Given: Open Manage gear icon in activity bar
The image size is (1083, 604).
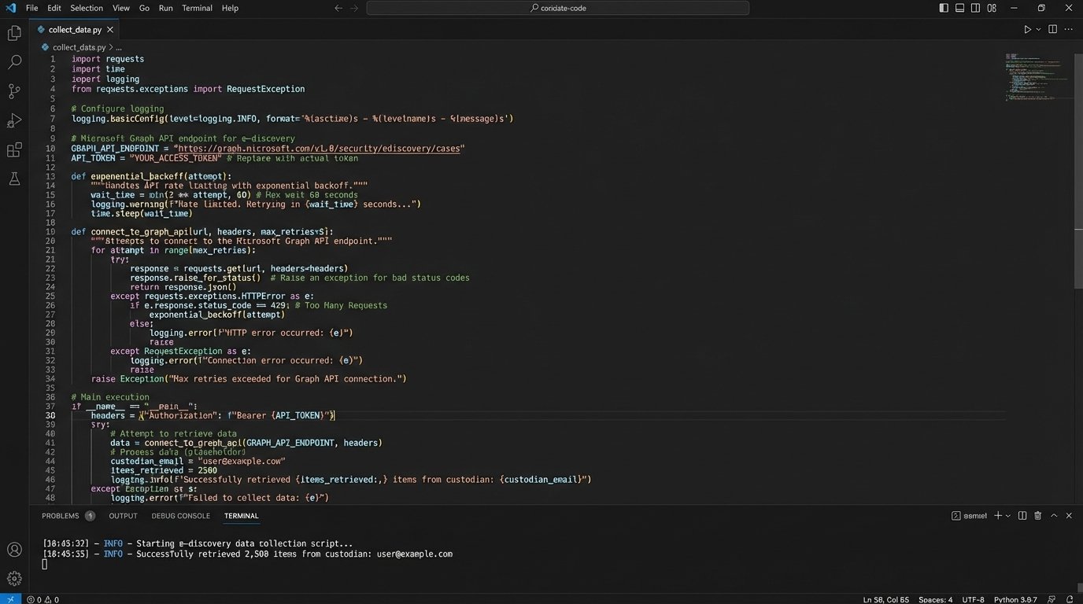Looking at the screenshot, I should tap(14, 578).
